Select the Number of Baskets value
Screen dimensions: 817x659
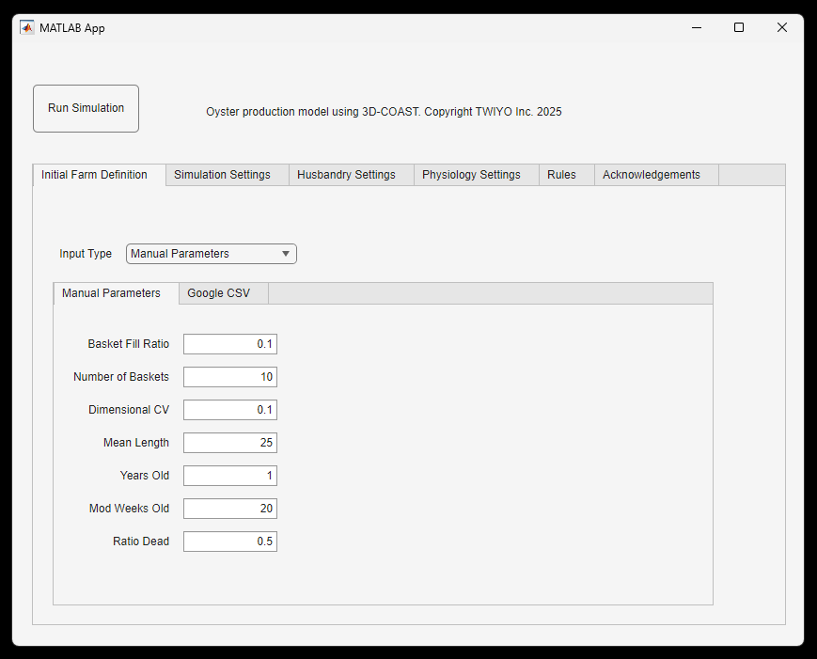pos(229,377)
